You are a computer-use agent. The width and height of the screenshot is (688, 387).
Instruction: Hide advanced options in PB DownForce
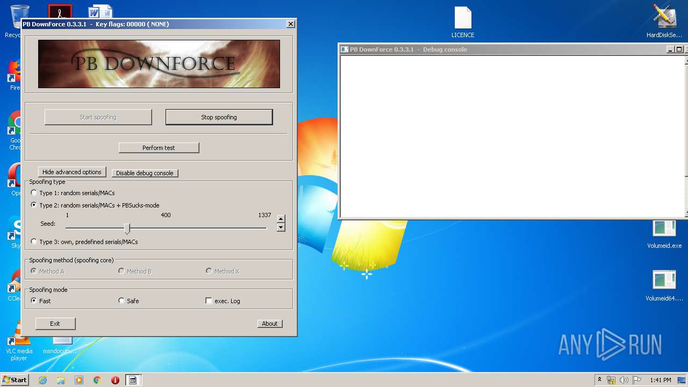tap(71, 172)
